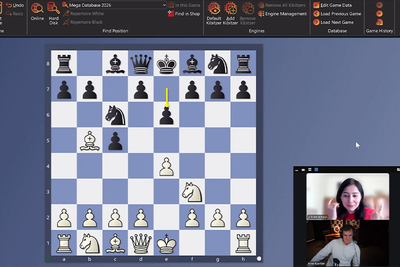
Task: Minimize the video call panel
Action: pyautogui.click(x=298, y=169)
